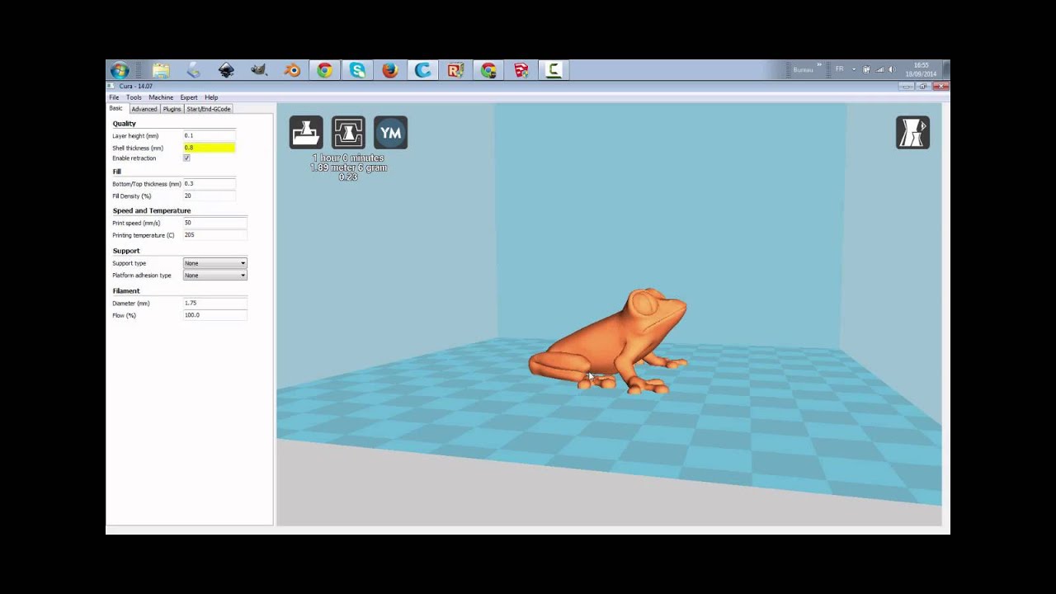Click the Fill Density input field
The image size is (1056, 594).
click(x=209, y=196)
